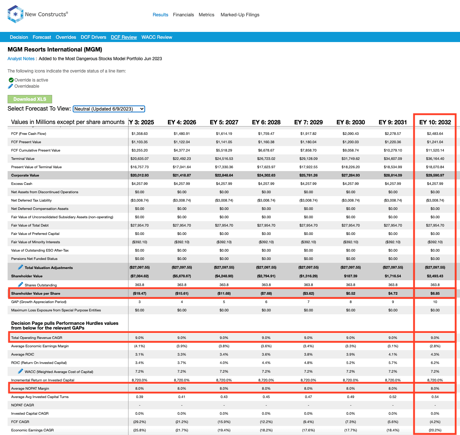
Task: Override WACC using its pencil icon
Action: tap(21, 371)
